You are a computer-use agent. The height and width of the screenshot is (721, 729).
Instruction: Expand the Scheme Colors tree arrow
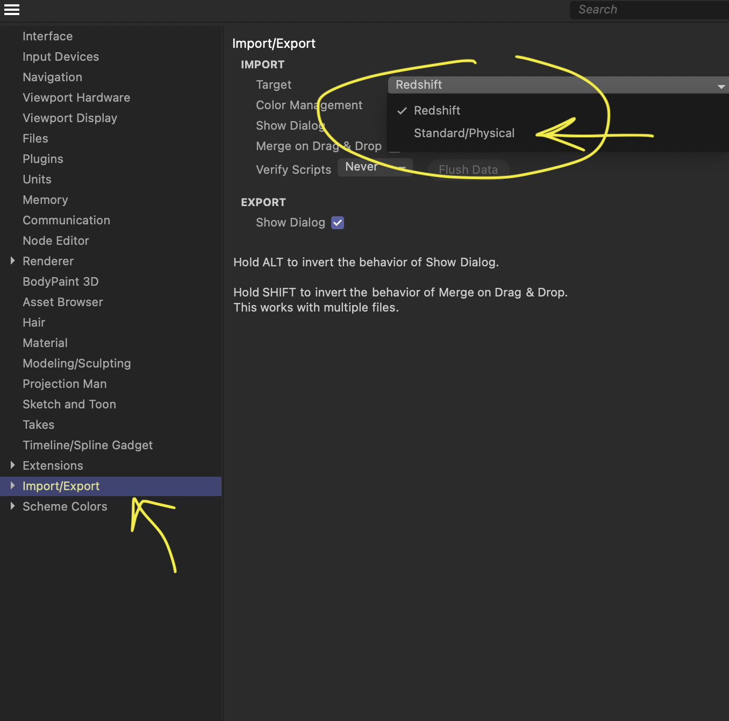12,506
